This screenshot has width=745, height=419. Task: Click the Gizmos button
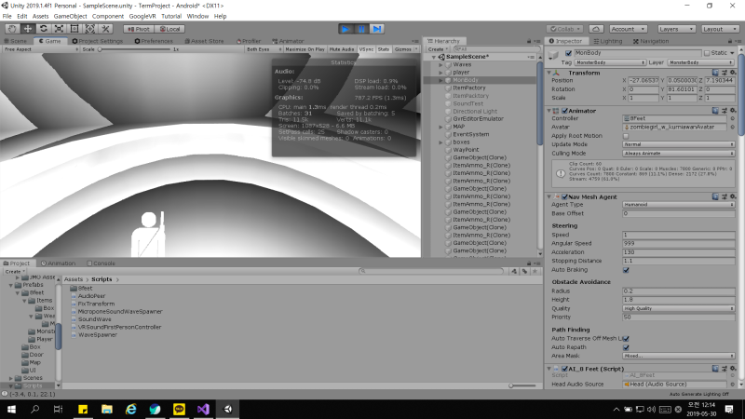[x=403, y=49]
